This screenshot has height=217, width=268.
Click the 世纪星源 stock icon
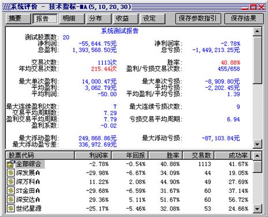(10, 208)
